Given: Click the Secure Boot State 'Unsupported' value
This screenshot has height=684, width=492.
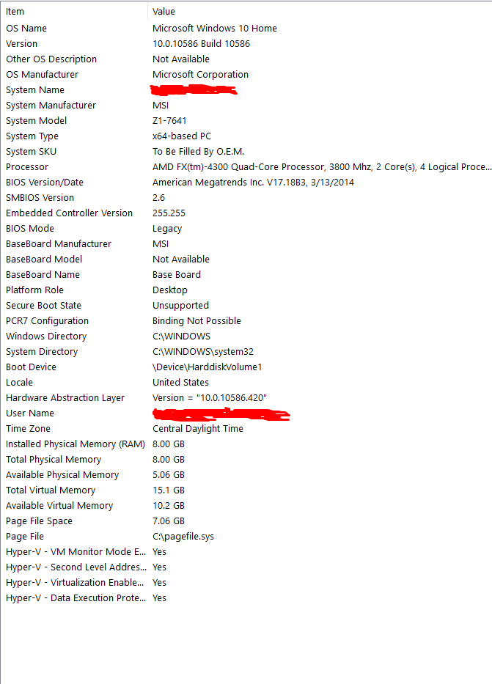Looking at the screenshot, I should (x=180, y=306).
